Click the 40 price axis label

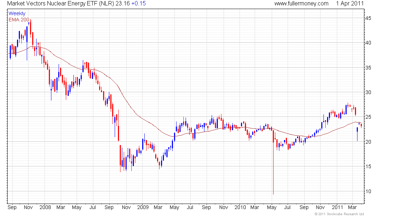368,43
